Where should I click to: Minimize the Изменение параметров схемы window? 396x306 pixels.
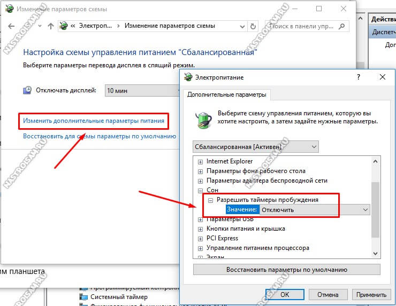coord(295,9)
